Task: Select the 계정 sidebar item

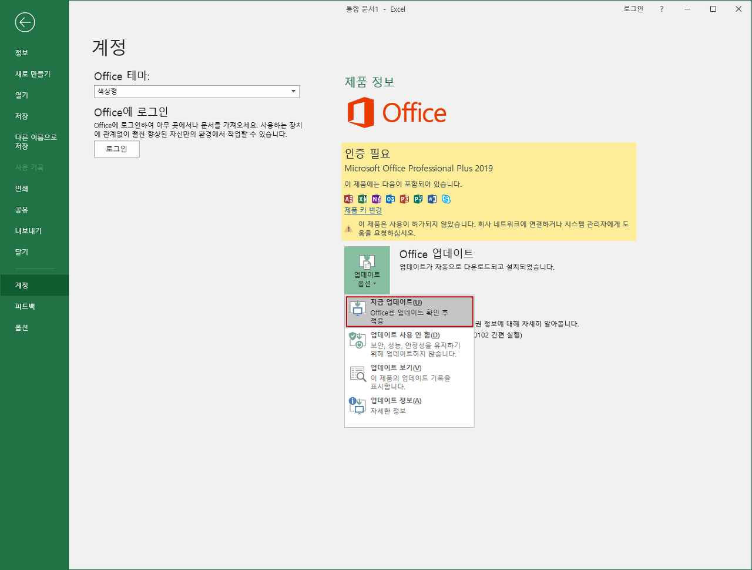Action: pos(34,286)
